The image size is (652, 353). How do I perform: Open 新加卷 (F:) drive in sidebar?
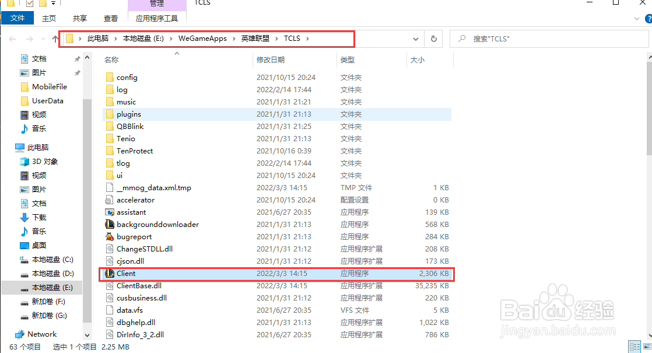pyautogui.click(x=43, y=302)
